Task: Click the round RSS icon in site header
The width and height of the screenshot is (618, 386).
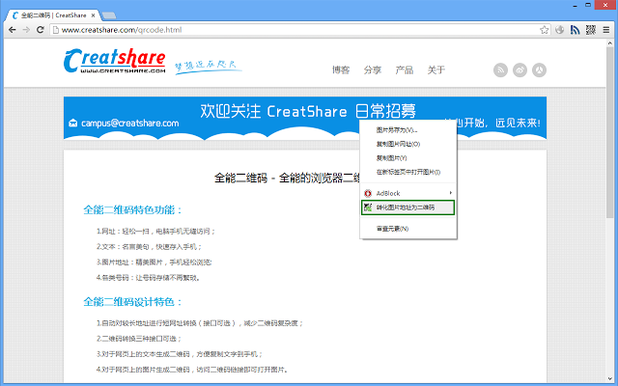Action: pos(500,70)
